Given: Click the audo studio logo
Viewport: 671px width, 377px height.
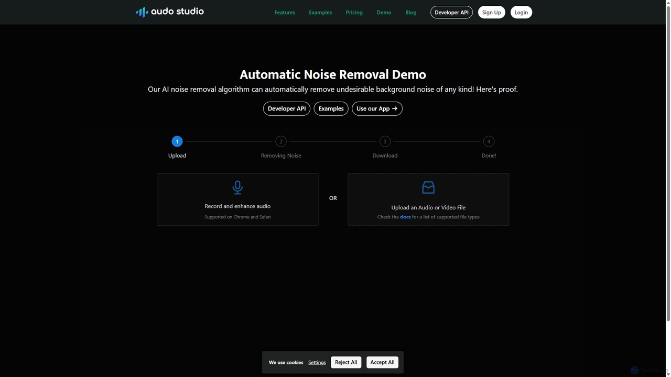Looking at the screenshot, I should point(170,12).
